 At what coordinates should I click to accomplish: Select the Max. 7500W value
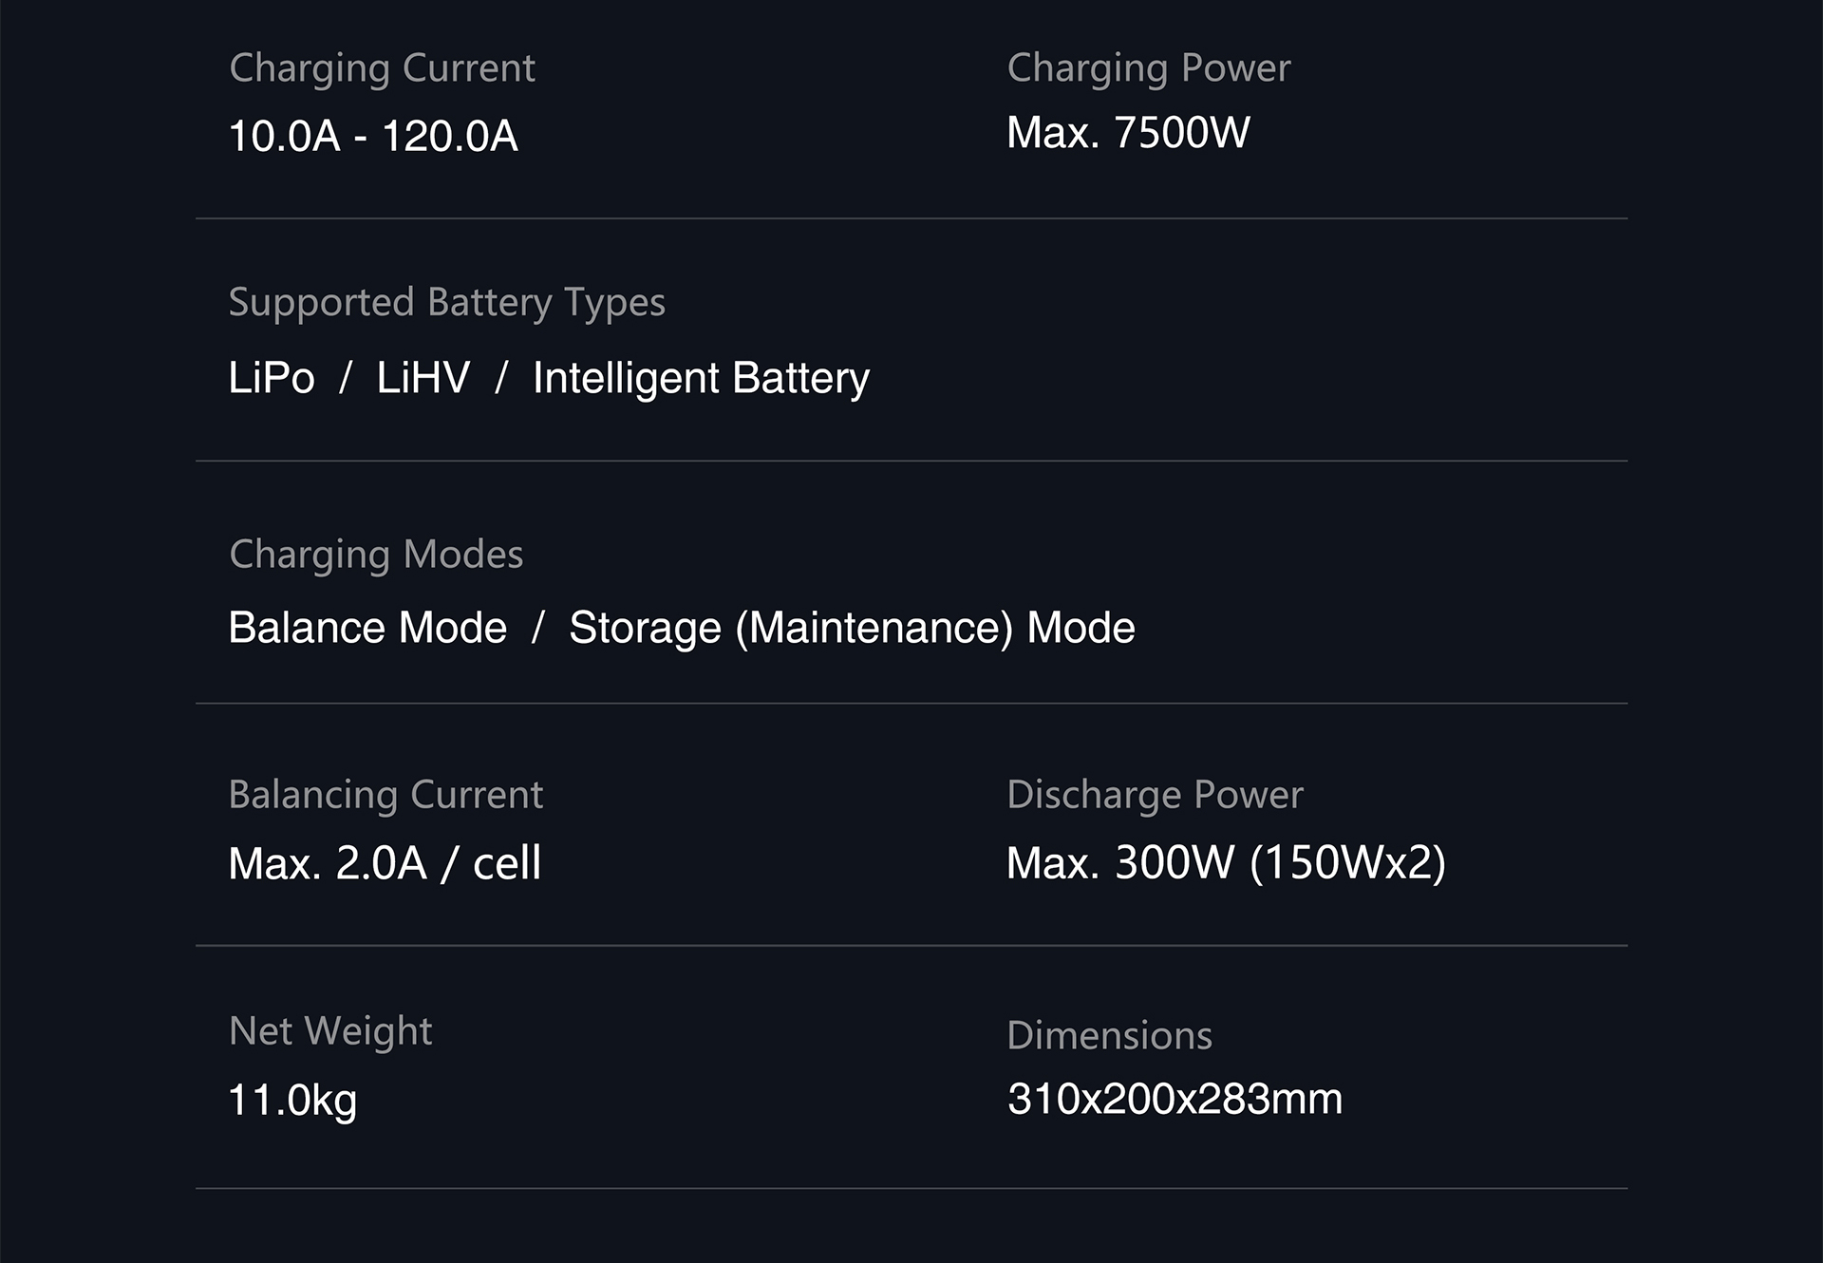(1128, 132)
